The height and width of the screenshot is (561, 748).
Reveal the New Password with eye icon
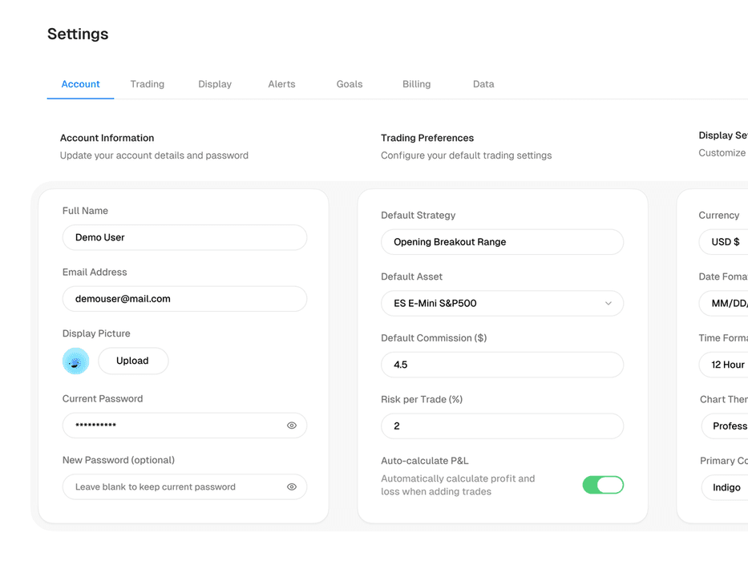click(x=292, y=486)
